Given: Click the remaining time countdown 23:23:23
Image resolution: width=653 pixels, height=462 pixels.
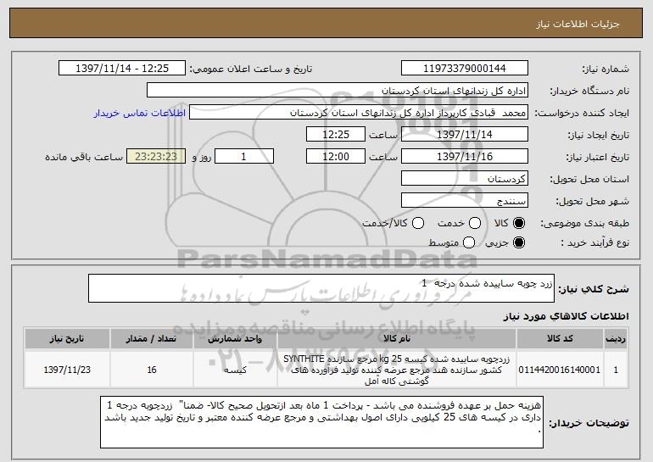Looking at the screenshot, I should (x=156, y=157).
